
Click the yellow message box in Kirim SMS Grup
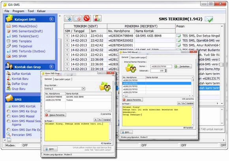(77, 132)
